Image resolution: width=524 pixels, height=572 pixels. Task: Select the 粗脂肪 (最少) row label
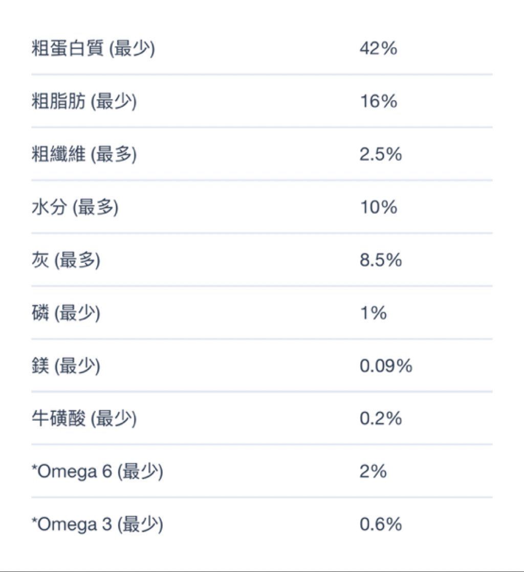(84, 101)
